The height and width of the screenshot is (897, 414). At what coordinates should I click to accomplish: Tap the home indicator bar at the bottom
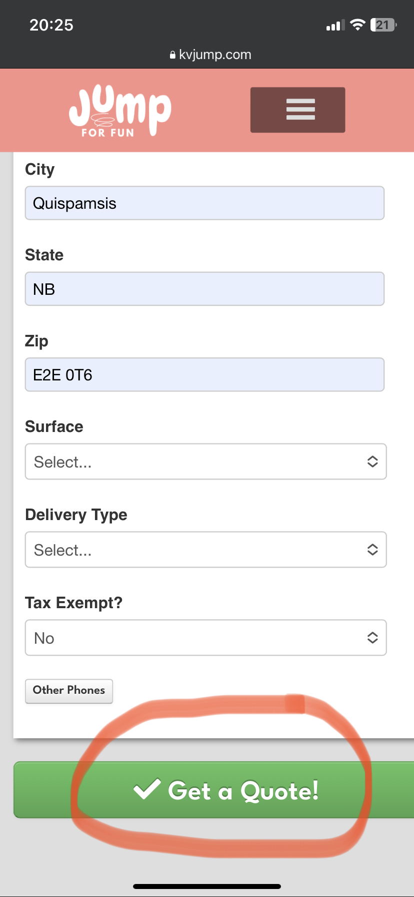[x=207, y=886]
